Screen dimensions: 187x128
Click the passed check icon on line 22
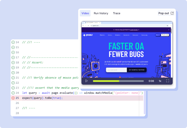click(13, 83)
